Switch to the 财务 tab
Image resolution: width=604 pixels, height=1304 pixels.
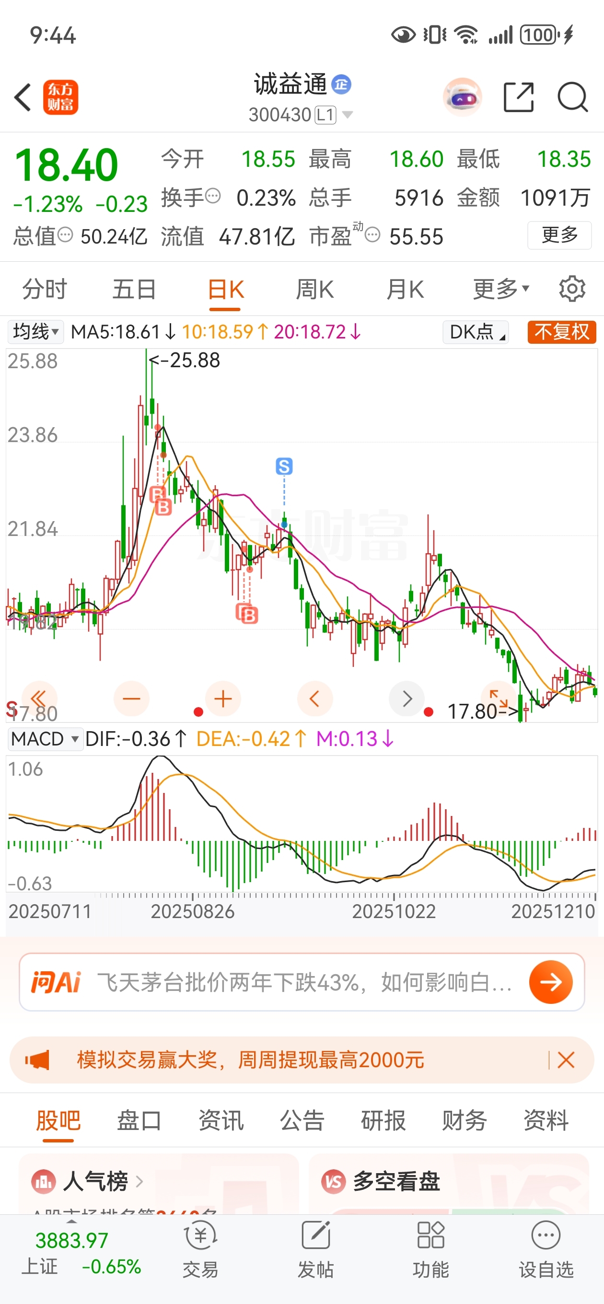pos(464,1120)
